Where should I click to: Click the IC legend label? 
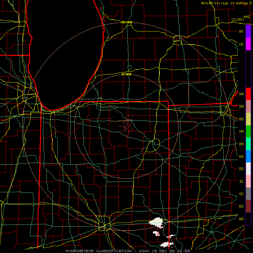click(241, 182)
